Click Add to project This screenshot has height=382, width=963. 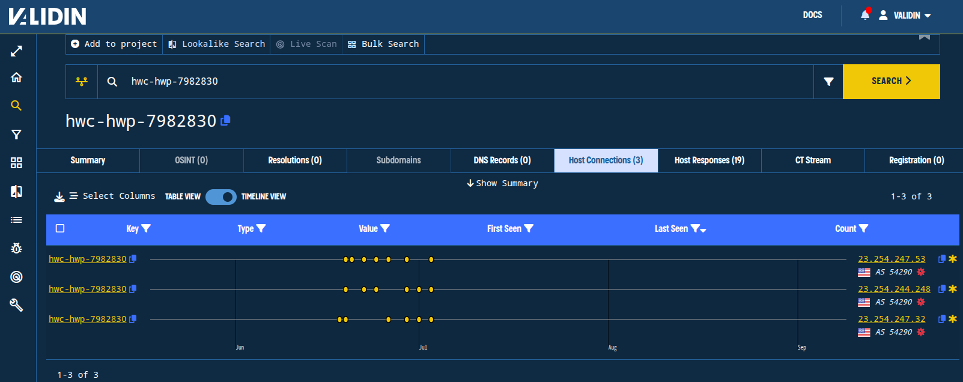[x=114, y=44]
